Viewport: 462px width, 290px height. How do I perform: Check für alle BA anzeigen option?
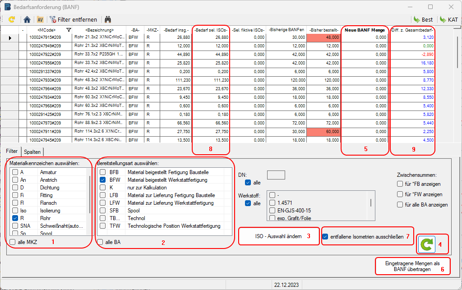click(x=400, y=204)
